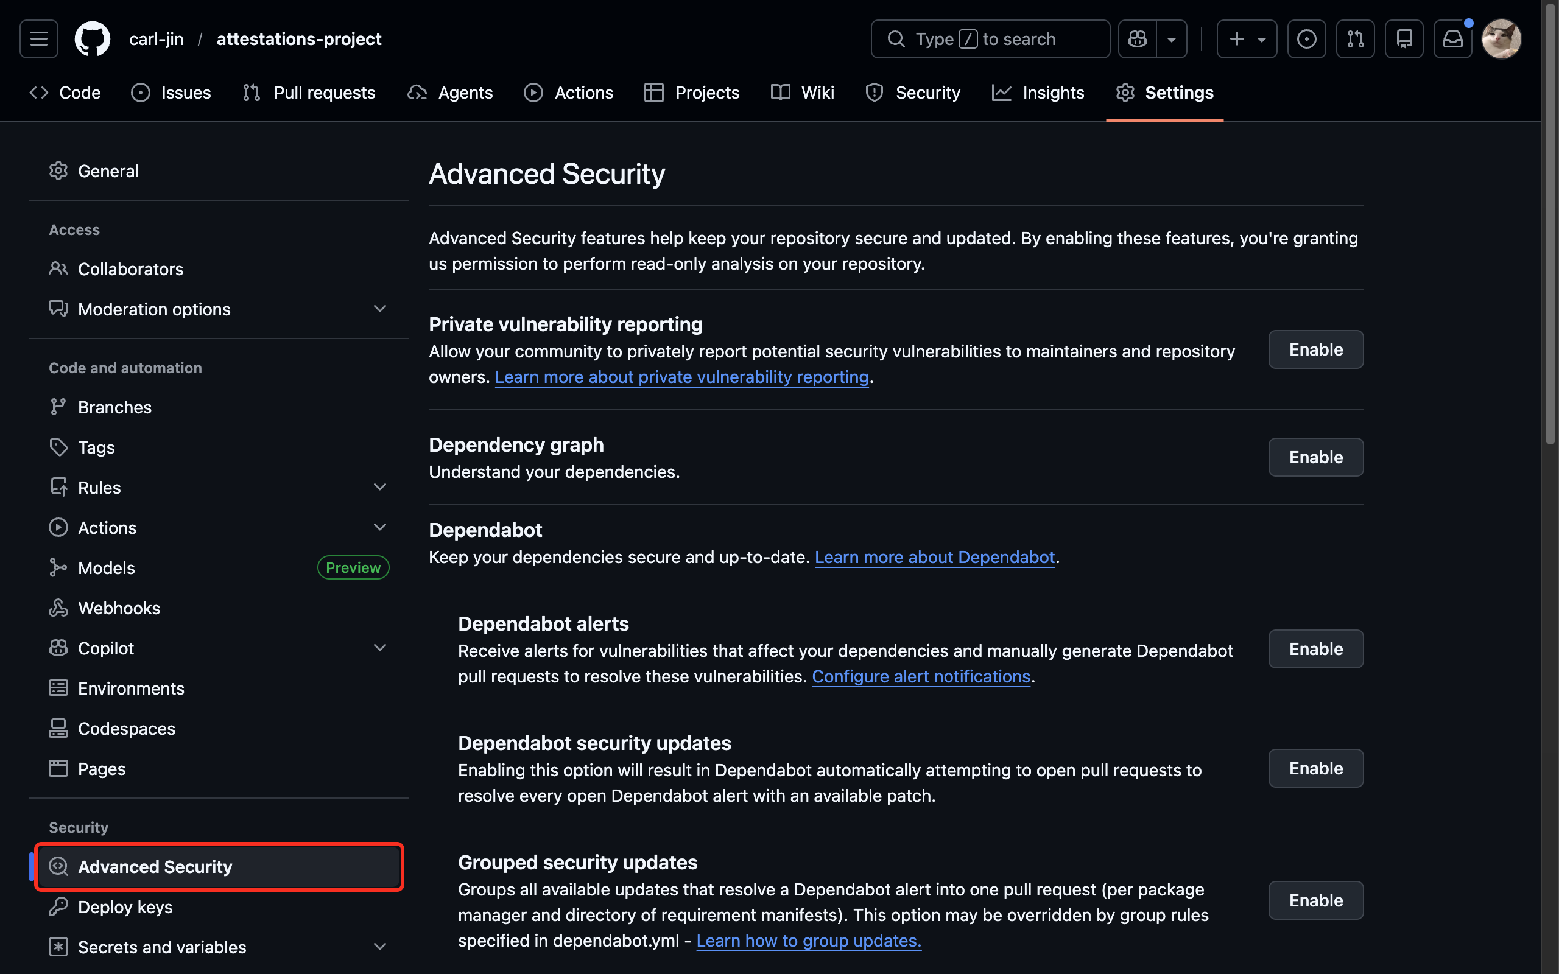1559x974 pixels.
Task: Open the Copilot icon in the top bar
Action: (x=1137, y=38)
